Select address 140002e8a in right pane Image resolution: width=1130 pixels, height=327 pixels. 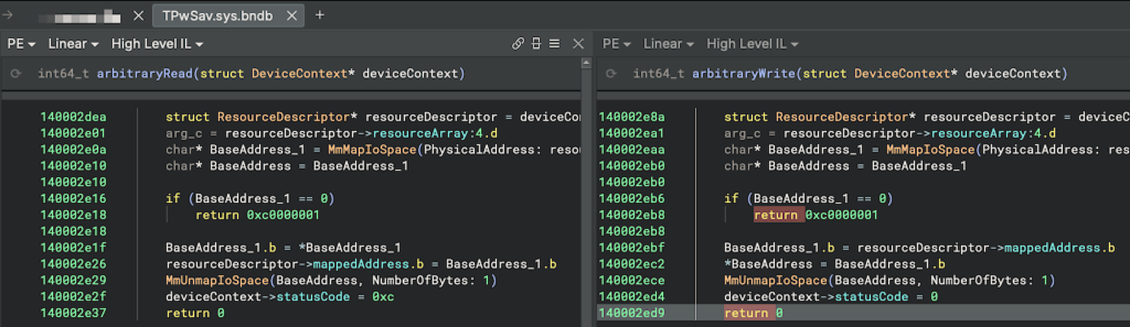pyautogui.click(x=632, y=117)
